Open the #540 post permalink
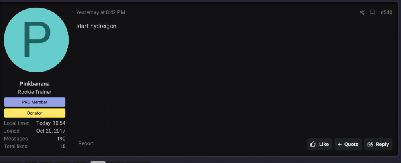This screenshot has height=163, width=401. 386,12
